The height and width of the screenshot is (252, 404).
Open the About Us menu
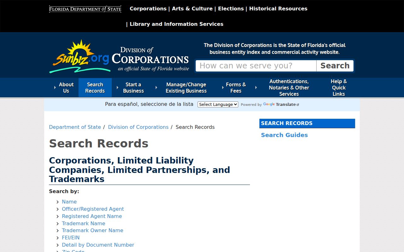[66, 88]
